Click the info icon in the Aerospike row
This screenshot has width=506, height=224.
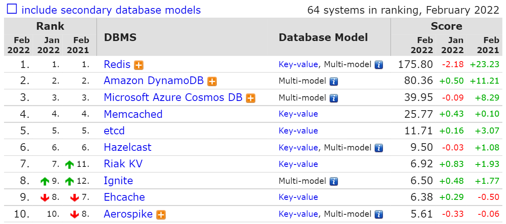[x=379, y=215]
